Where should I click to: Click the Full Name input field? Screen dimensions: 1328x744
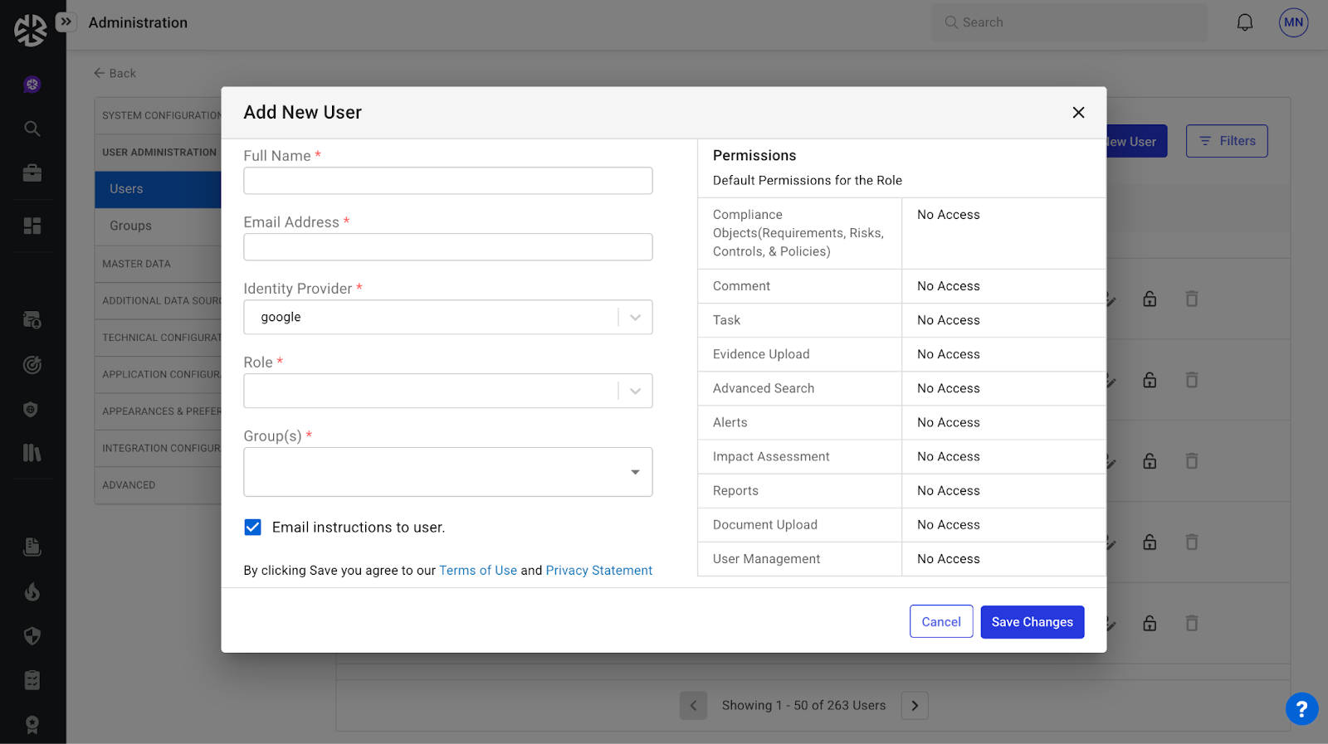(x=447, y=181)
